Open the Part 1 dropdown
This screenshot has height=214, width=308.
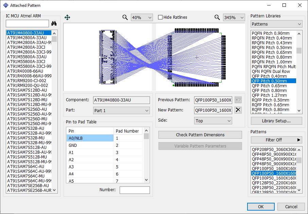(x=121, y=110)
